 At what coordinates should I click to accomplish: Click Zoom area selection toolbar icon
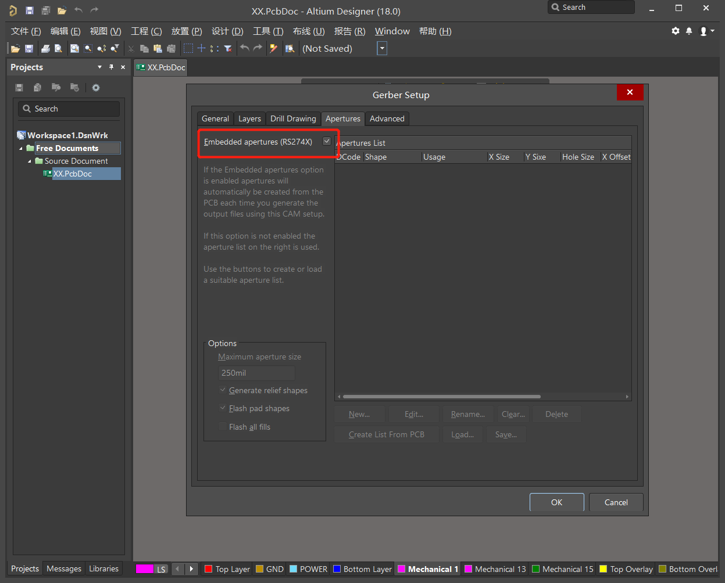[x=88, y=49]
